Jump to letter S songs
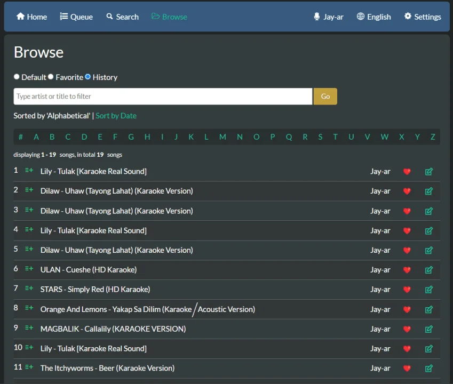The height and width of the screenshot is (384, 453). 320,137
